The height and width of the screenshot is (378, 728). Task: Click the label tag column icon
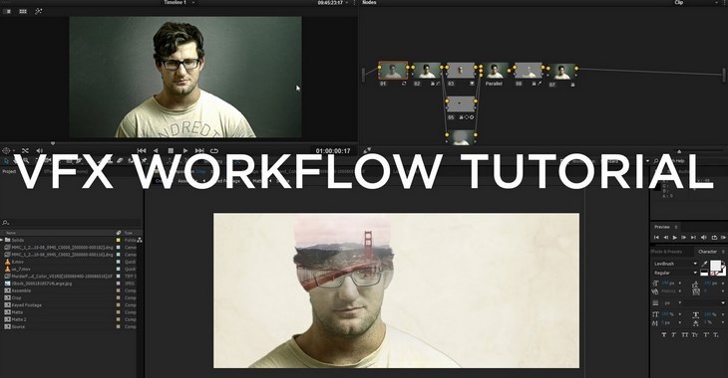tap(119, 233)
